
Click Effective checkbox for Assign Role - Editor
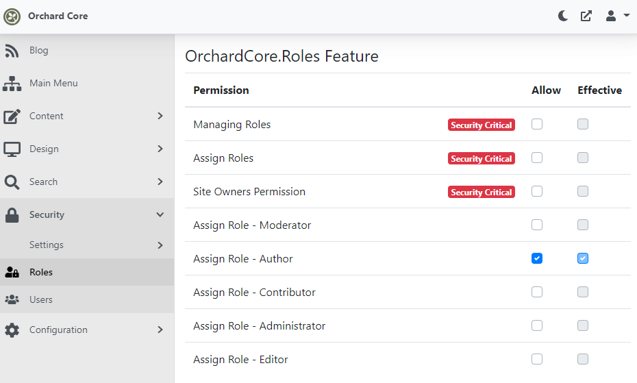point(583,359)
